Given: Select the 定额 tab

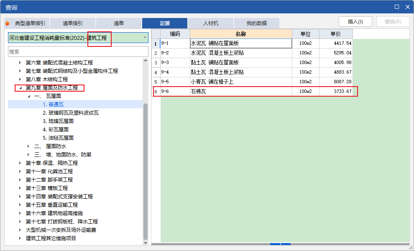Looking at the screenshot, I should click(x=165, y=23).
